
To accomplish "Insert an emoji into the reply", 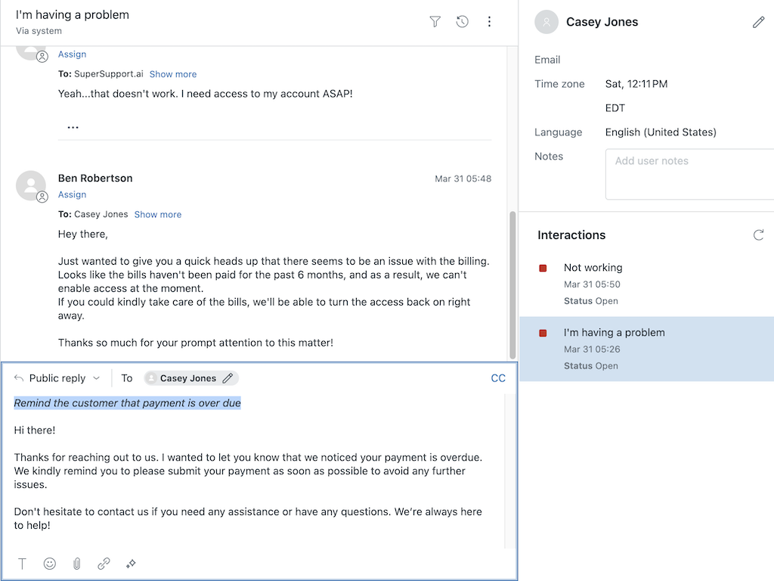I will click(x=50, y=564).
